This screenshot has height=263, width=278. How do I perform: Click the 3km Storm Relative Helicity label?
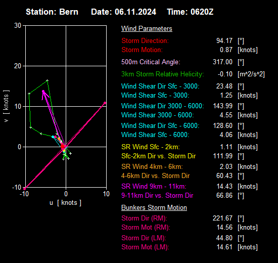pyautogui.click(x=163, y=74)
